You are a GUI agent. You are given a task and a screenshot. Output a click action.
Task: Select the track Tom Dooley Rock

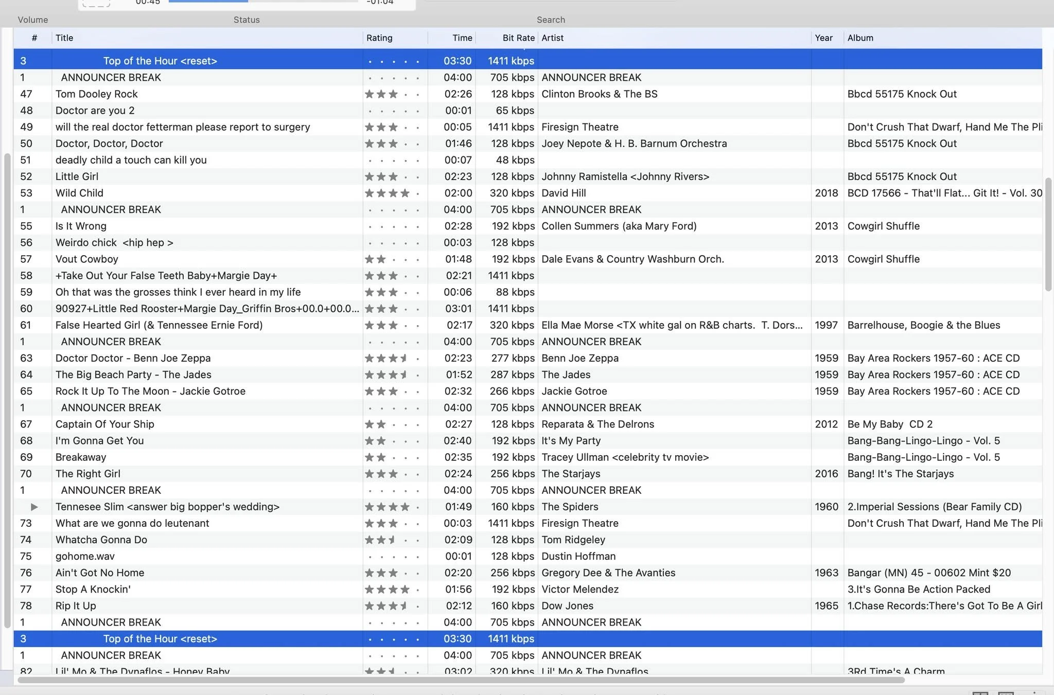coord(528,94)
